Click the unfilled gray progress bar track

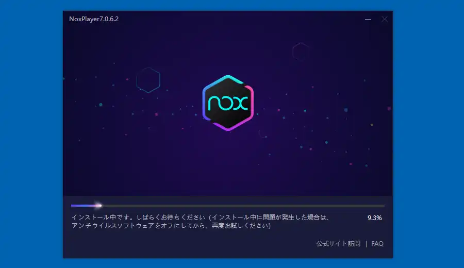click(x=242, y=206)
